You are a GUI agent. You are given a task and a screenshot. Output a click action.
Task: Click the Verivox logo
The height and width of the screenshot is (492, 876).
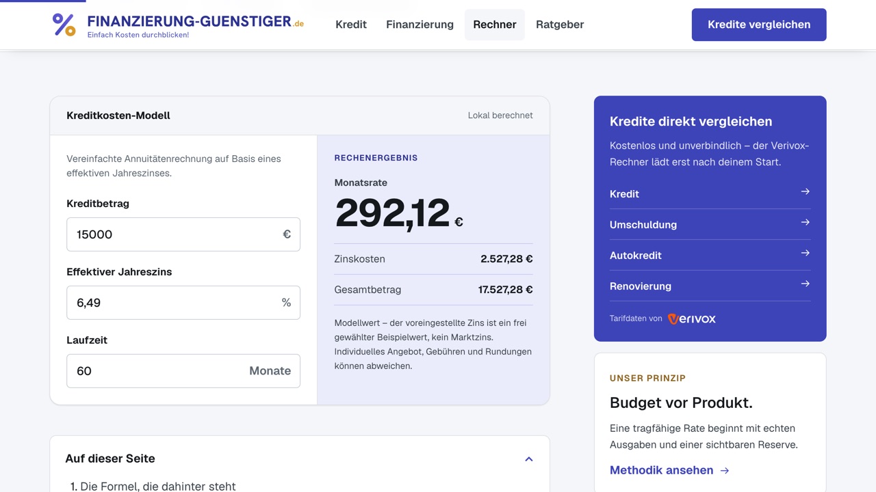pos(692,318)
